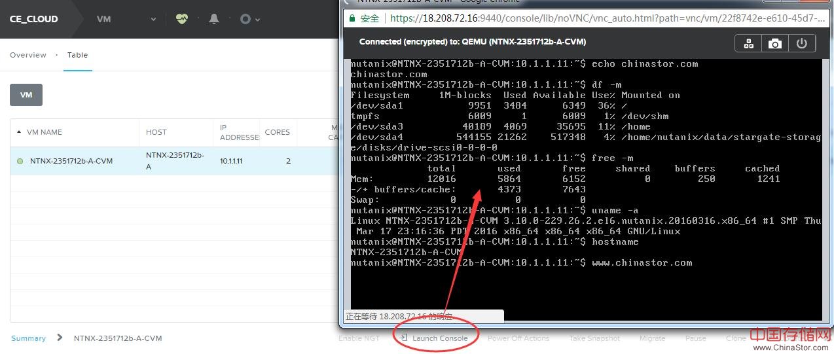Go to Summary breadcrumb link
The width and height of the screenshot is (834, 354).
28,338
